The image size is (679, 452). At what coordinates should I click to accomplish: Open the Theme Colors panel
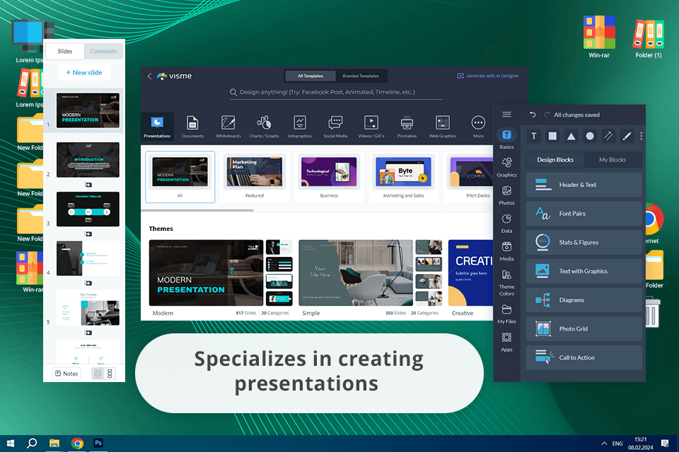click(506, 283)
